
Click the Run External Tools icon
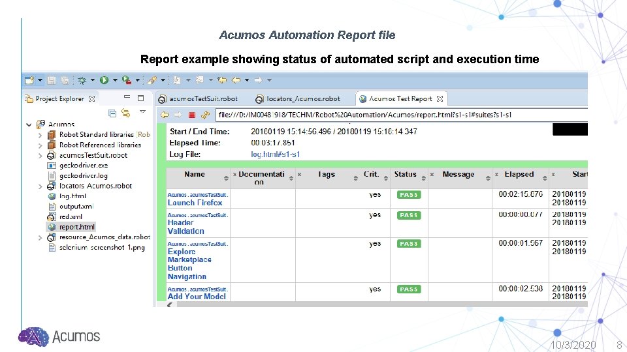pos(127,80)
